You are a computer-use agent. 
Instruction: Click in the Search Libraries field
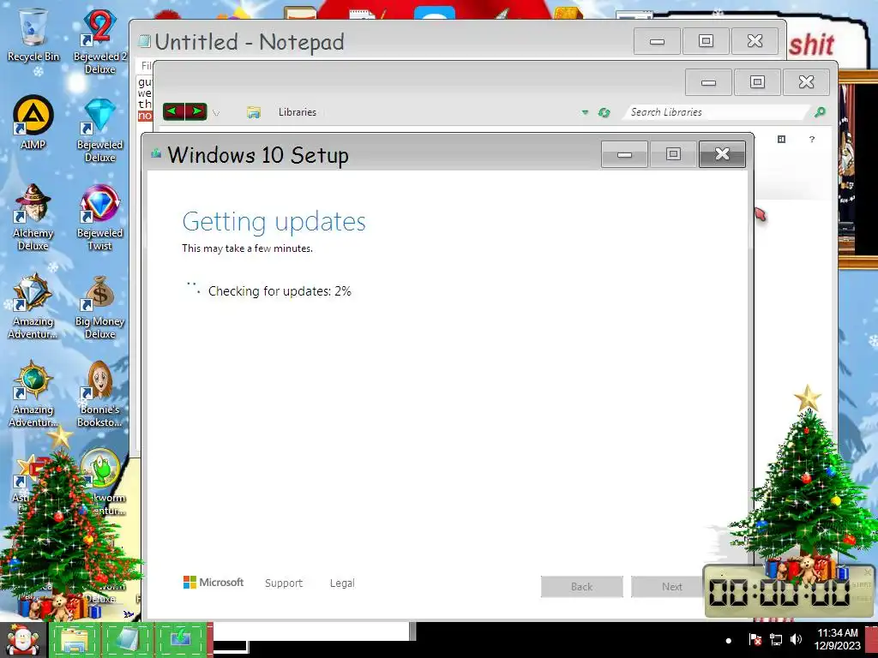[x=717, y=112]
